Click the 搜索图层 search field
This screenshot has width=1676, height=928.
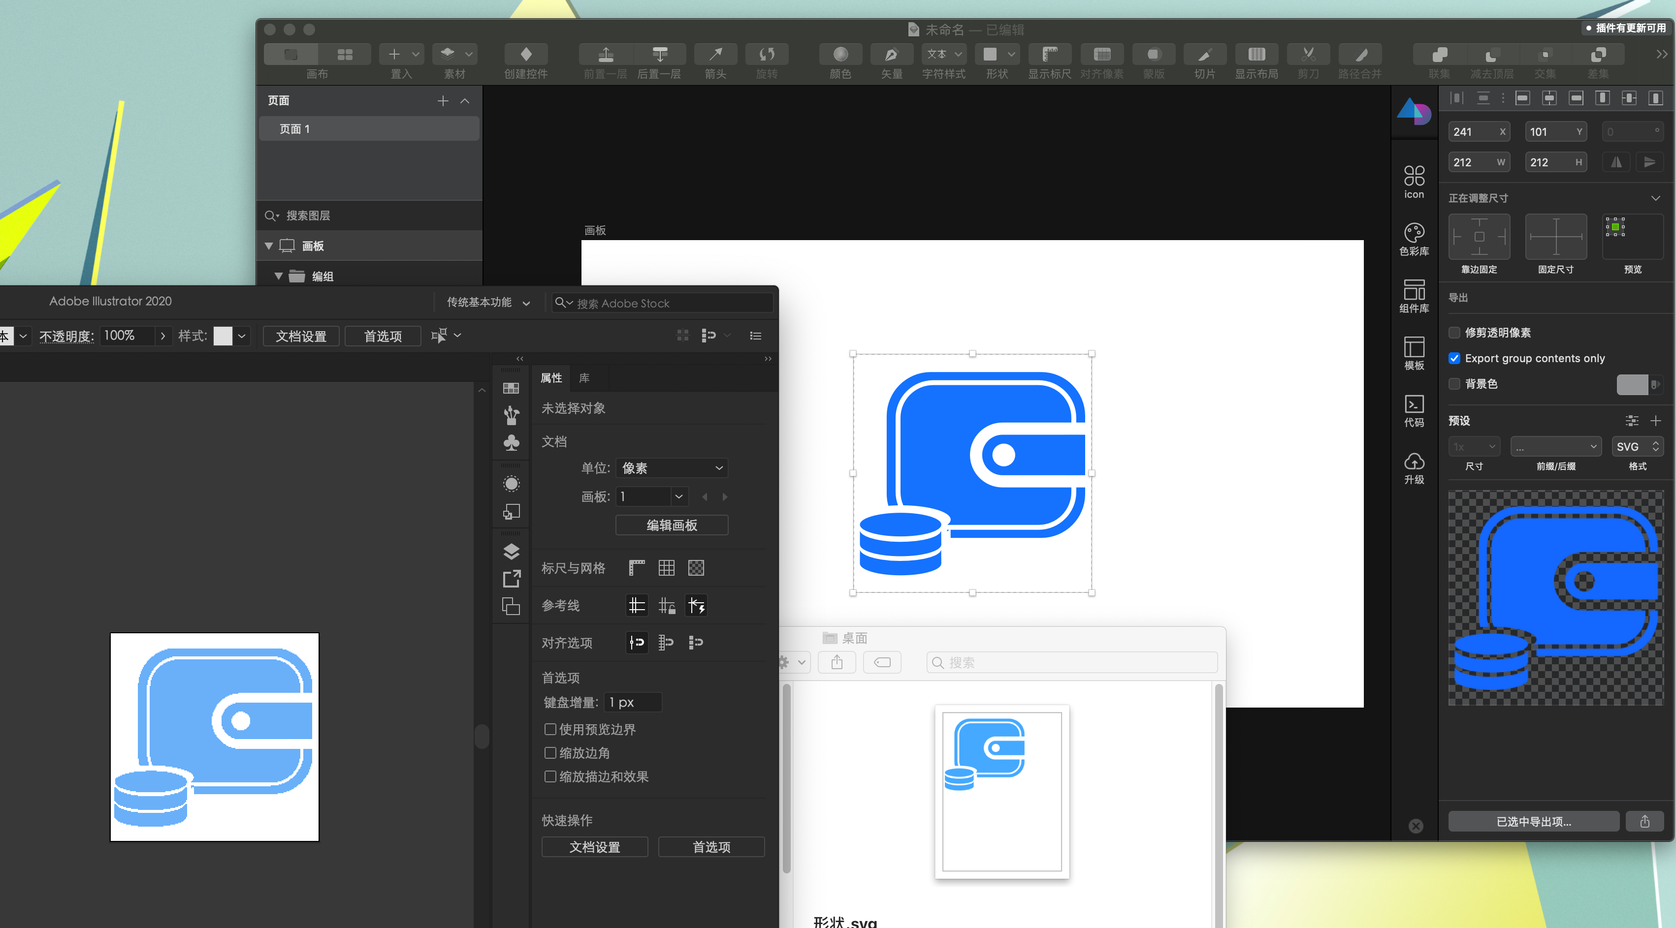tap(369, 215)
